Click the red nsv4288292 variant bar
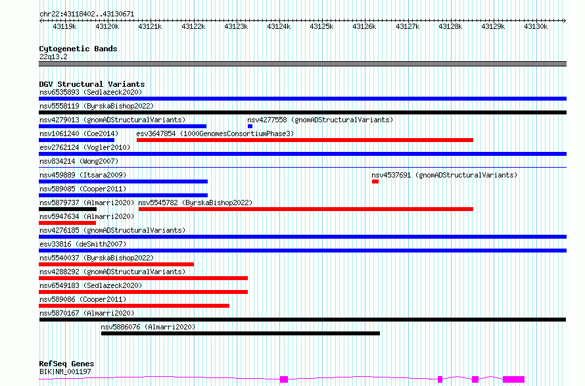585x386 pixels. coord(143,278)
